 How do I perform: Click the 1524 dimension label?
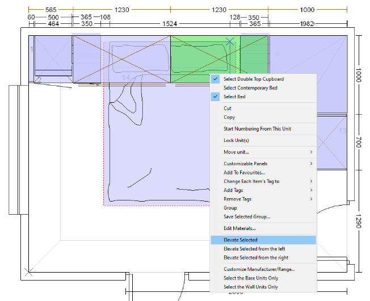tap(170, 24)
